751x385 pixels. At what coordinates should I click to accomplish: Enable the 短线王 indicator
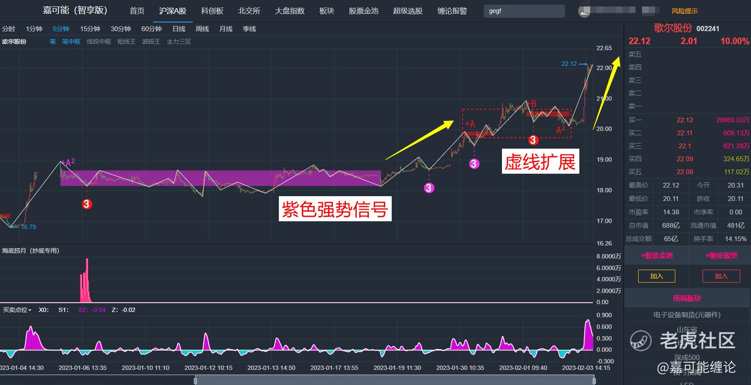[x=127, y=41]
